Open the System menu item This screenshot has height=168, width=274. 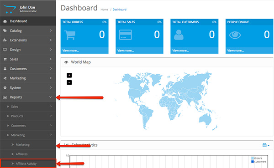coord(28,88)
